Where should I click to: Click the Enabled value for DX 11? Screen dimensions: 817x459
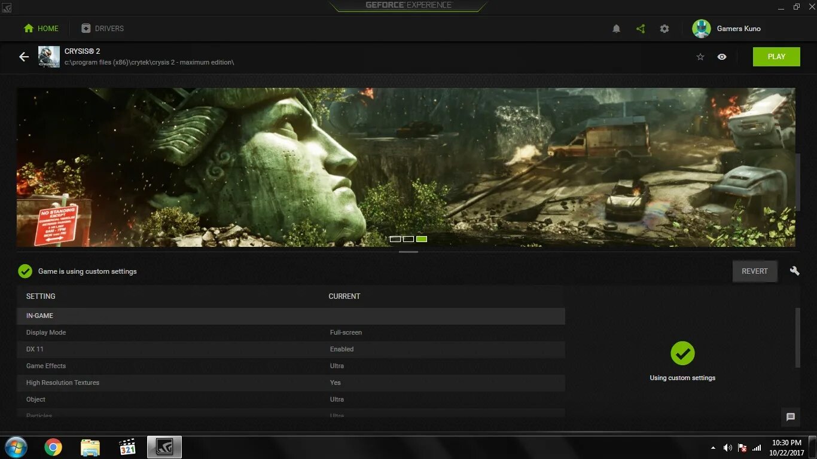[342, 349]
